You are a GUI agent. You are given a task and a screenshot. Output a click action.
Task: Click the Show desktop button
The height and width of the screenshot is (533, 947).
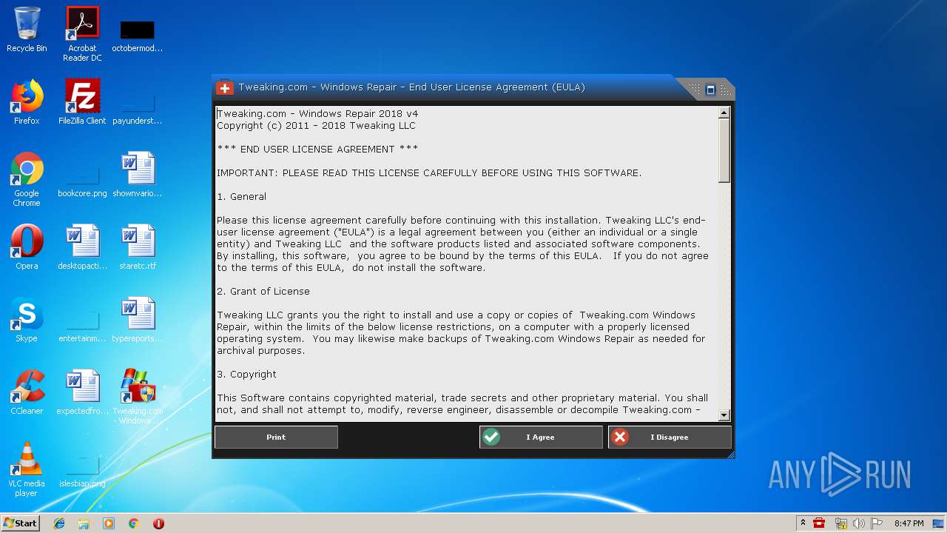(x=940, y=523)
